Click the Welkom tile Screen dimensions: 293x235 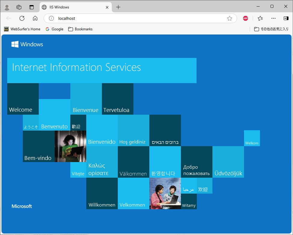click(252, 138)
